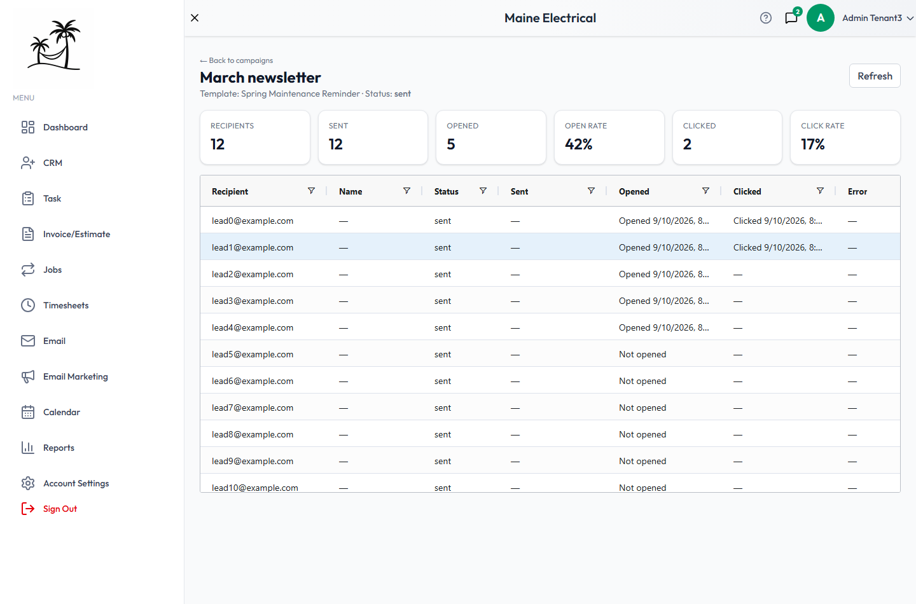Click the CRM add-person icon
916x604 pixels.
tap(28, 163)
